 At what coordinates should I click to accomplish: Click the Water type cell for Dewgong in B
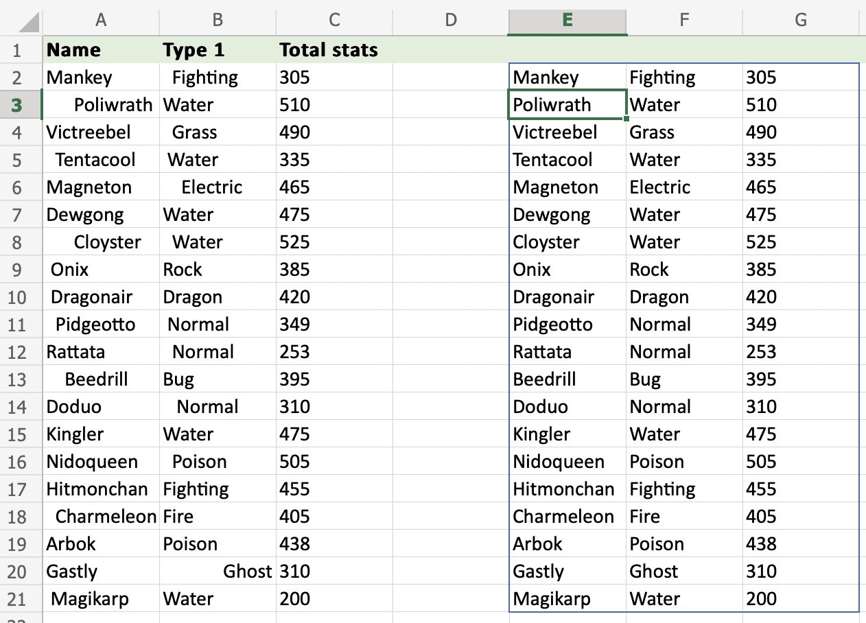(217, 214)
